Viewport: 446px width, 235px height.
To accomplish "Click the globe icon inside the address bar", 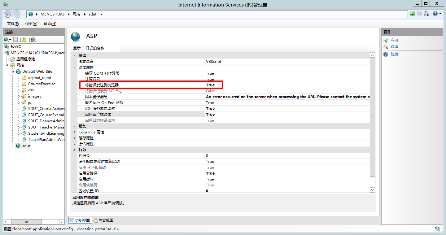I will (31, 14).
